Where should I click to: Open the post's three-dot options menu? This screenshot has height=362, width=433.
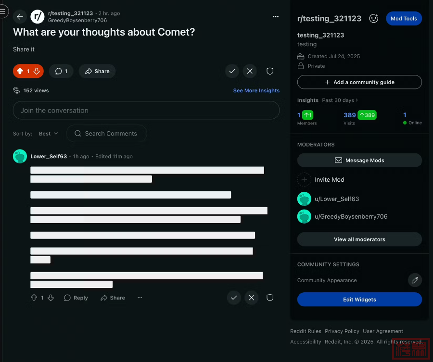[275, 17]
